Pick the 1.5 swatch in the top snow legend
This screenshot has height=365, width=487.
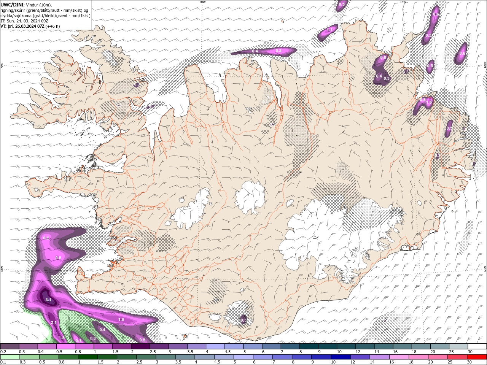pos(122,346)
